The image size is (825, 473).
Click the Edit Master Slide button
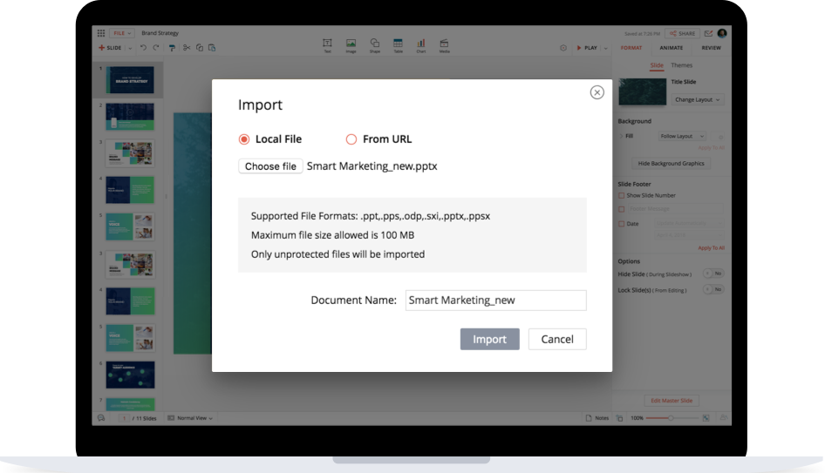coord(672,401)
